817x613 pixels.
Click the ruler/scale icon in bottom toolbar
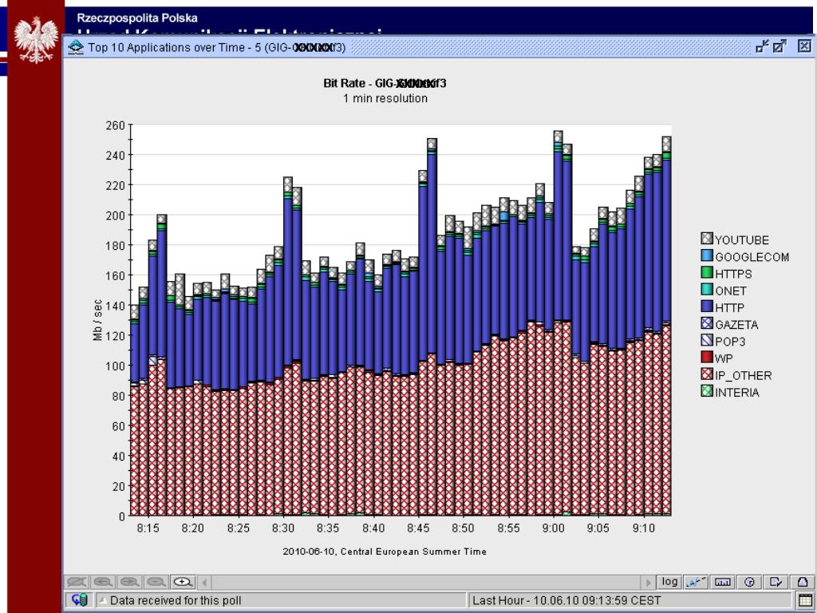[x=723, y=582]
